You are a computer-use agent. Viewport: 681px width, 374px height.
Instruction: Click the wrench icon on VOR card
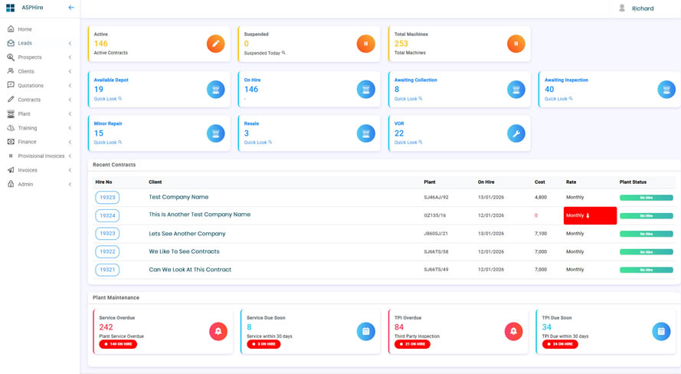pos(516,133)
